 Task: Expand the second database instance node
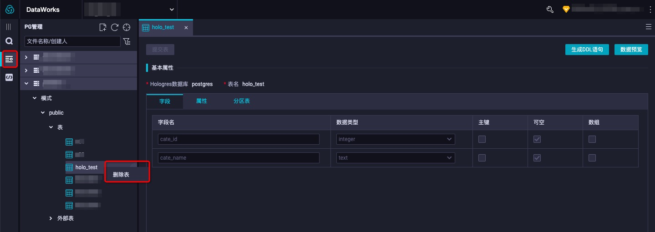click(x=26, y=71)
